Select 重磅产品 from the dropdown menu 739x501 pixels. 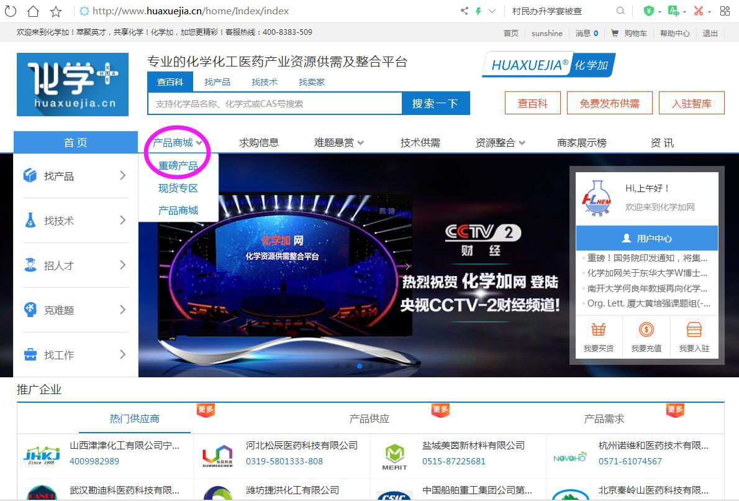178,166
